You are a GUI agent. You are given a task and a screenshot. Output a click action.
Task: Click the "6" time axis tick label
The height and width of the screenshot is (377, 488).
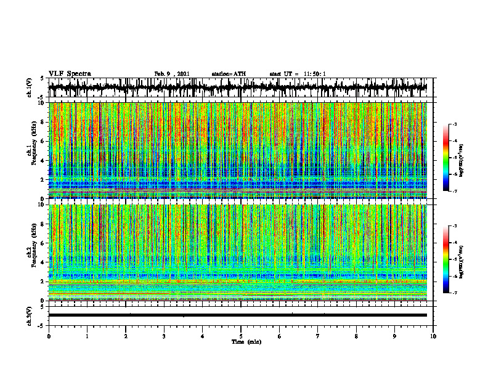point(280,336)
